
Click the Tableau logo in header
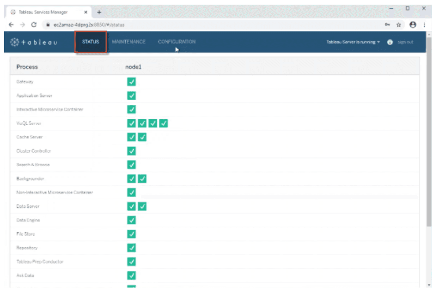point(34,42)
